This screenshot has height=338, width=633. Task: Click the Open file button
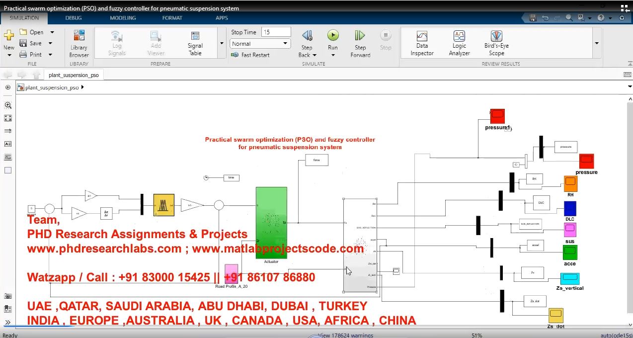pyautogui.click(x=31, y=32)
